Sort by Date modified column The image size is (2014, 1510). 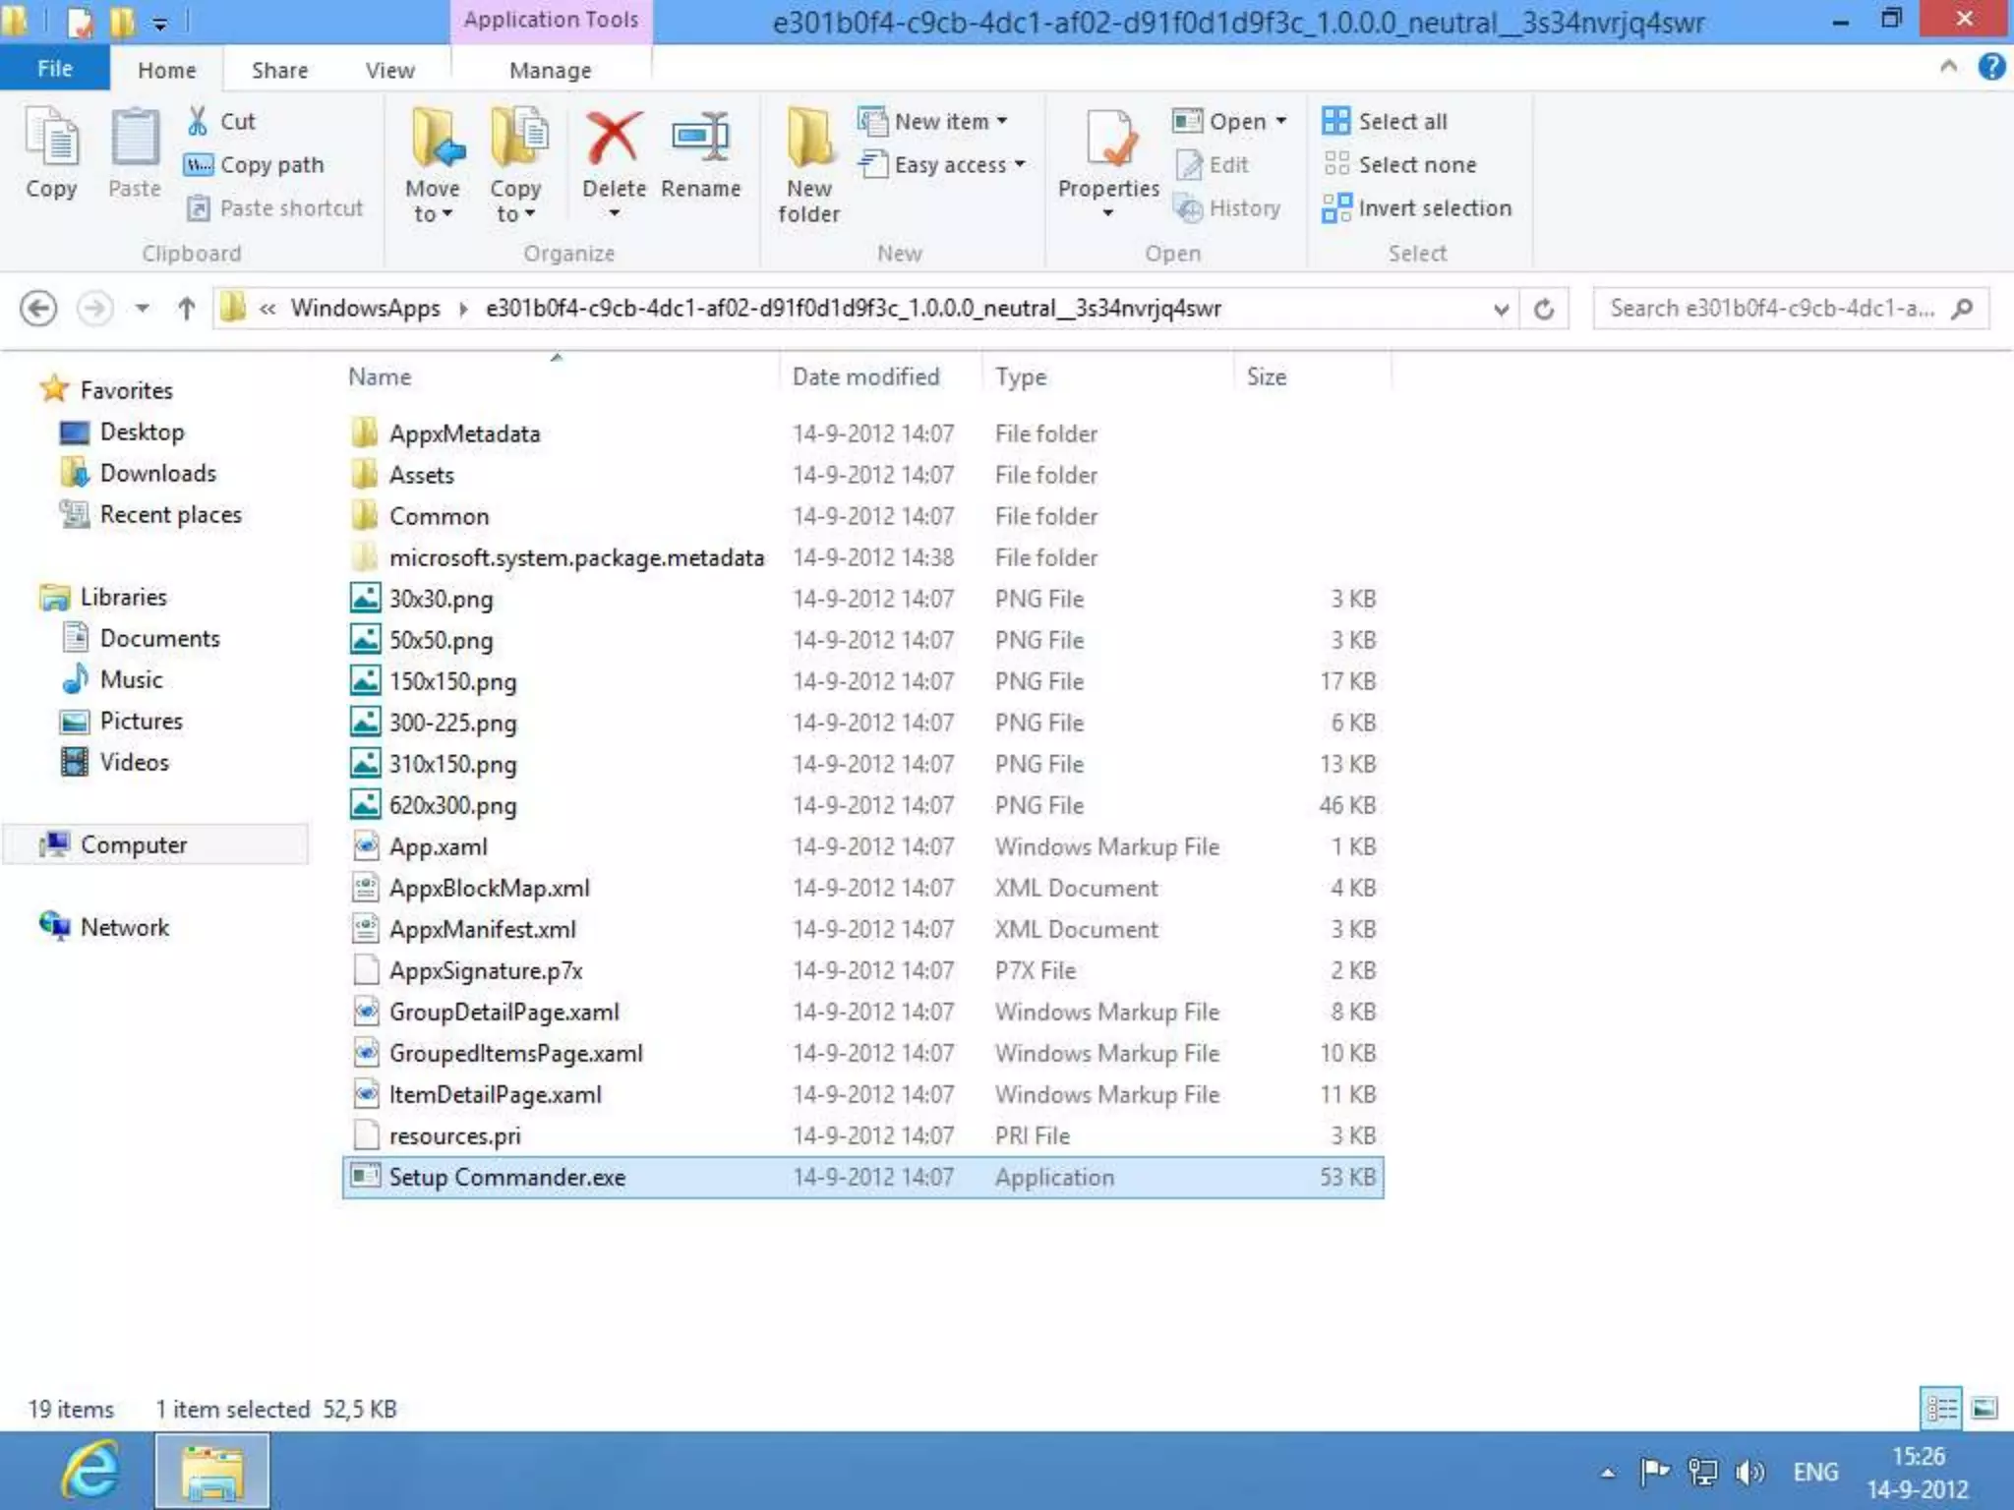click(865, 377)
